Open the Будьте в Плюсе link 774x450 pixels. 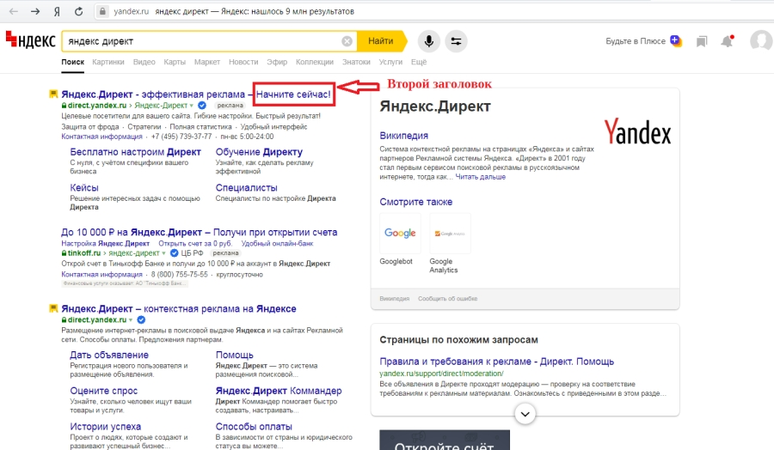[636, 41]
